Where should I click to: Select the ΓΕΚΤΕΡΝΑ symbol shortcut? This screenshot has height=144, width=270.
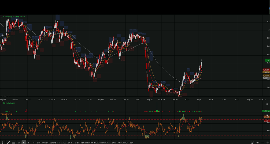coord(86,143)
